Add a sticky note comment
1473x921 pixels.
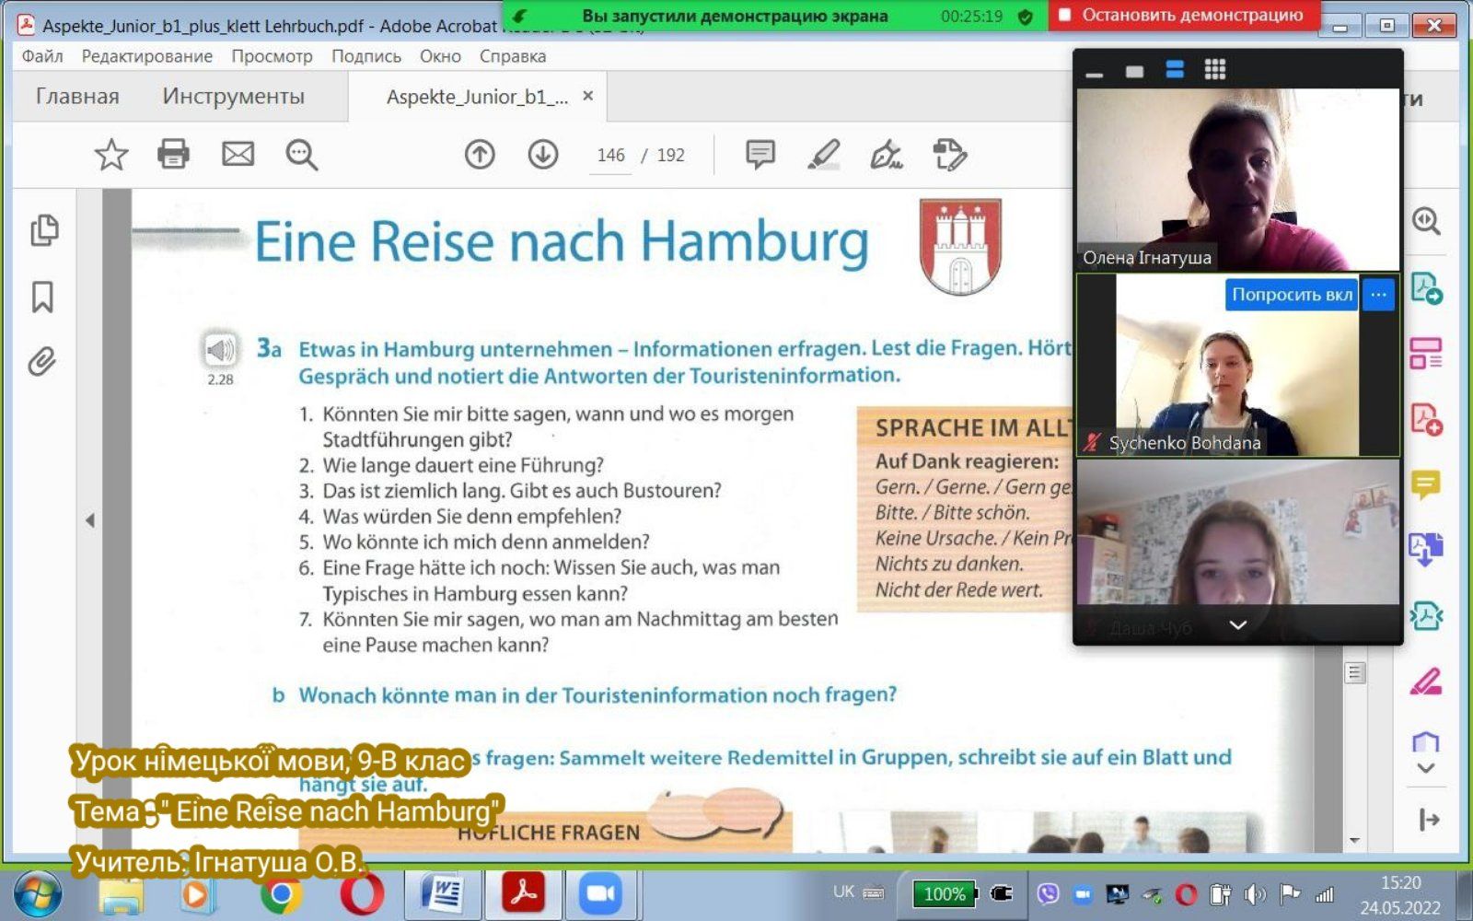pos(760,155)
